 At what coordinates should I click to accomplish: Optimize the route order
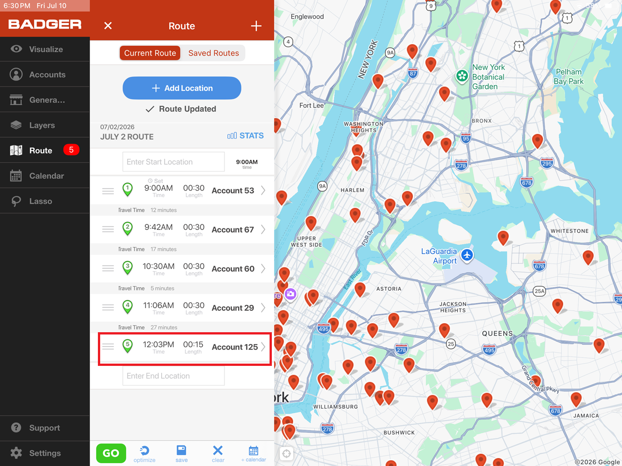pos(144,454)
